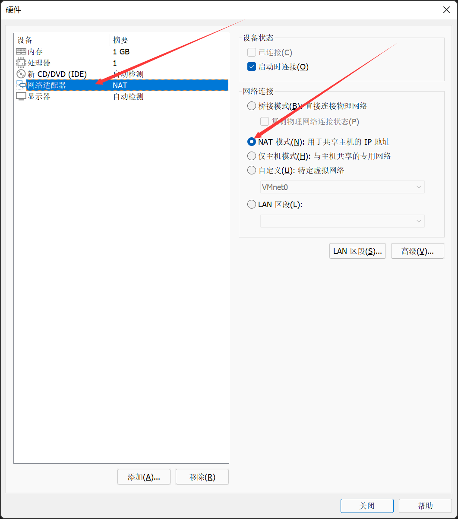Check 复制物理网络连接状态 option
This screenshot has height=519, width=458.
click(265, 121)
